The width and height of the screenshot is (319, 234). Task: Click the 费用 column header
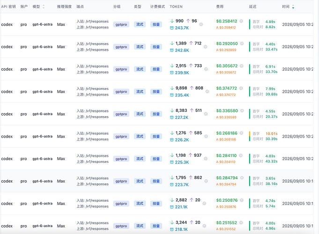[x=220, y=7]
